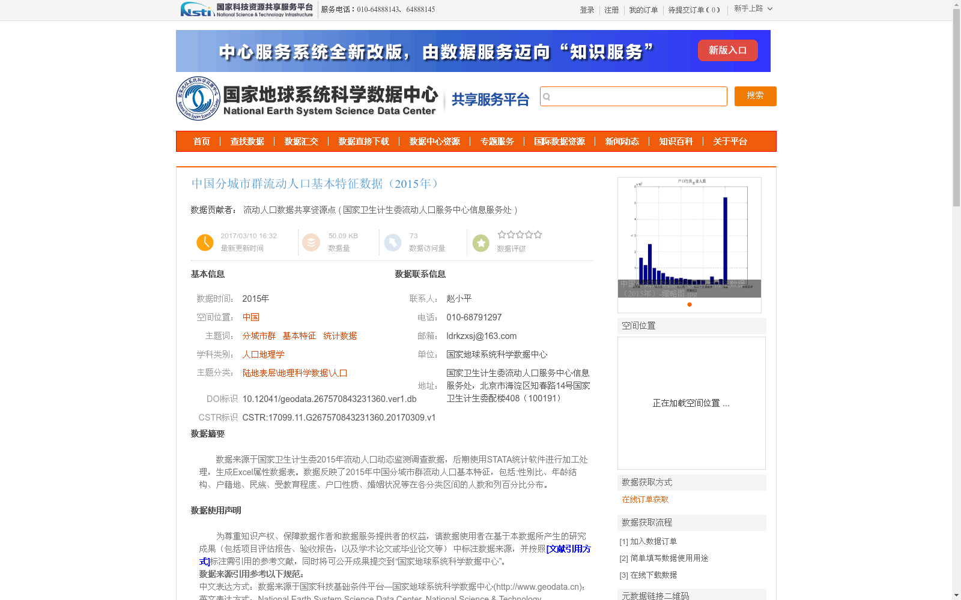Open the 数据中心资源 menu
The height and width of the screenshot is (600, 961).
point(435,142)
